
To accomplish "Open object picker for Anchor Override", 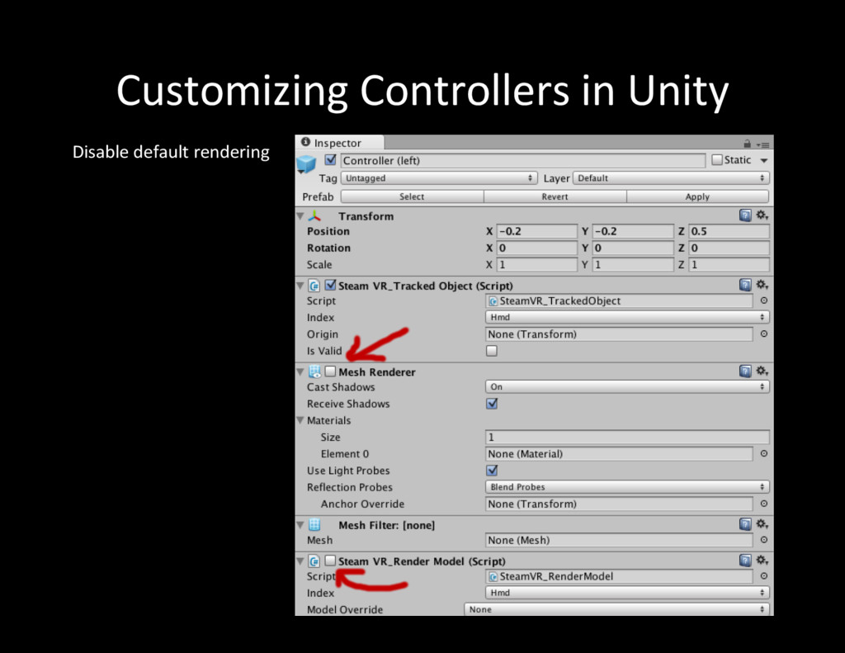I will click(x=763, y=504).
